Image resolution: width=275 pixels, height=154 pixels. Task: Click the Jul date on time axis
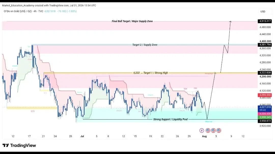[x=82, y=136]
